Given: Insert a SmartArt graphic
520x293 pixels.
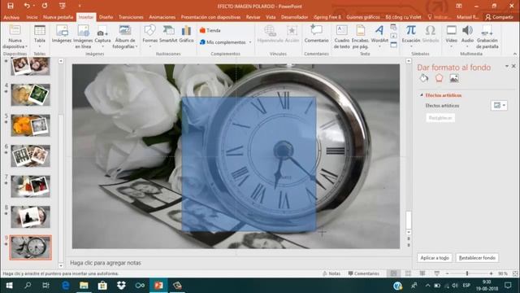Looking at the screenshot, I should 168,34.
